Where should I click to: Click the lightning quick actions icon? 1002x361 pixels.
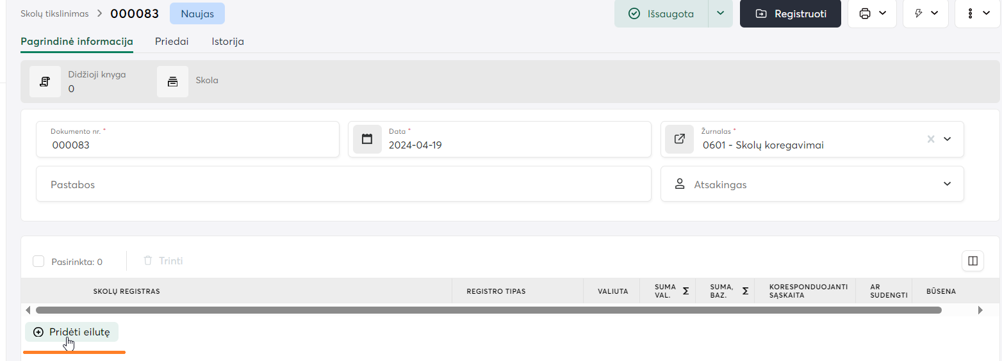(x=919, y=13)
